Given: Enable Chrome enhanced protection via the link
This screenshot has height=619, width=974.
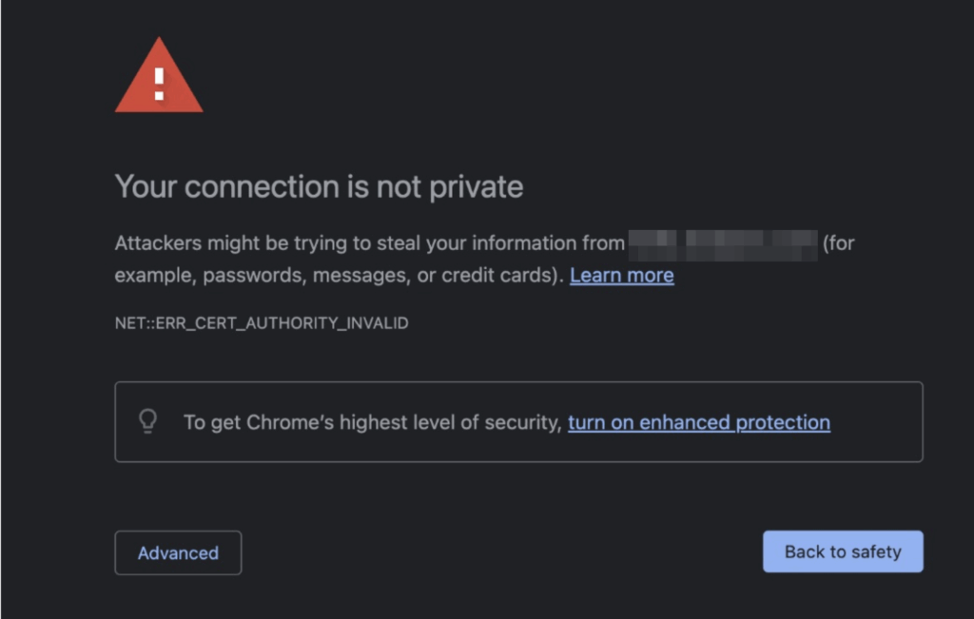Looking at the screenshot, I should (x=698, y=422).
